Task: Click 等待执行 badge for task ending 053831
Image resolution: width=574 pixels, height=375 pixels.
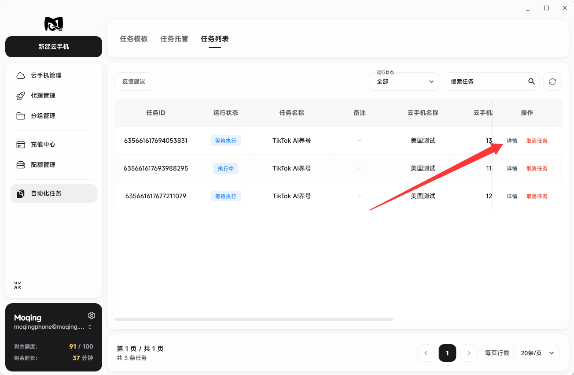Action: (226, 141)
